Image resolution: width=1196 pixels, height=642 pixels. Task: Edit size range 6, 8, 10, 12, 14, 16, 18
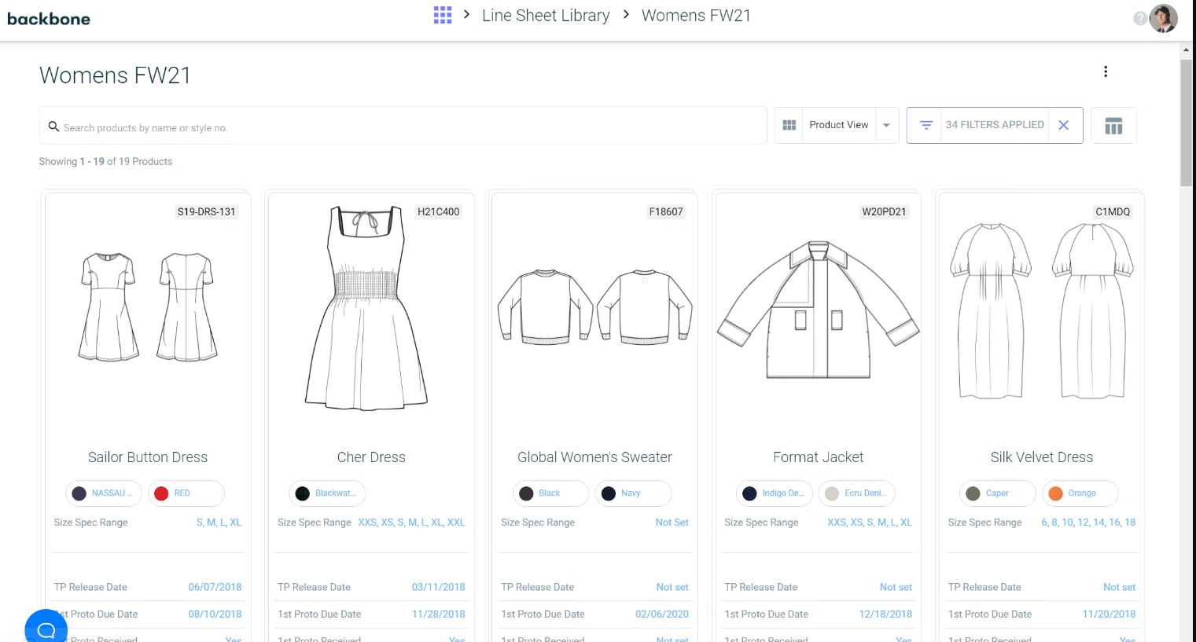(1088, 523)
